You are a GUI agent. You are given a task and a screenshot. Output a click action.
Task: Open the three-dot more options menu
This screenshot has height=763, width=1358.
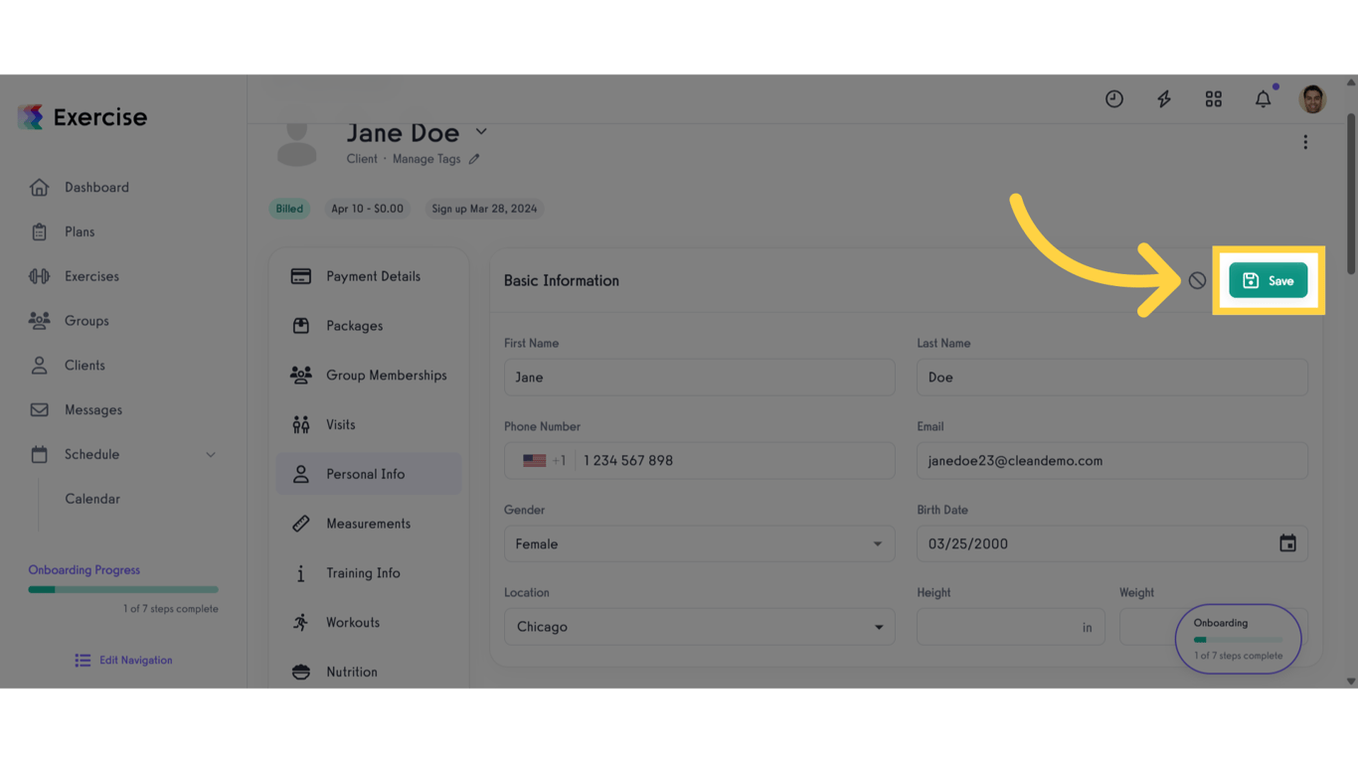click(1305, 142)
